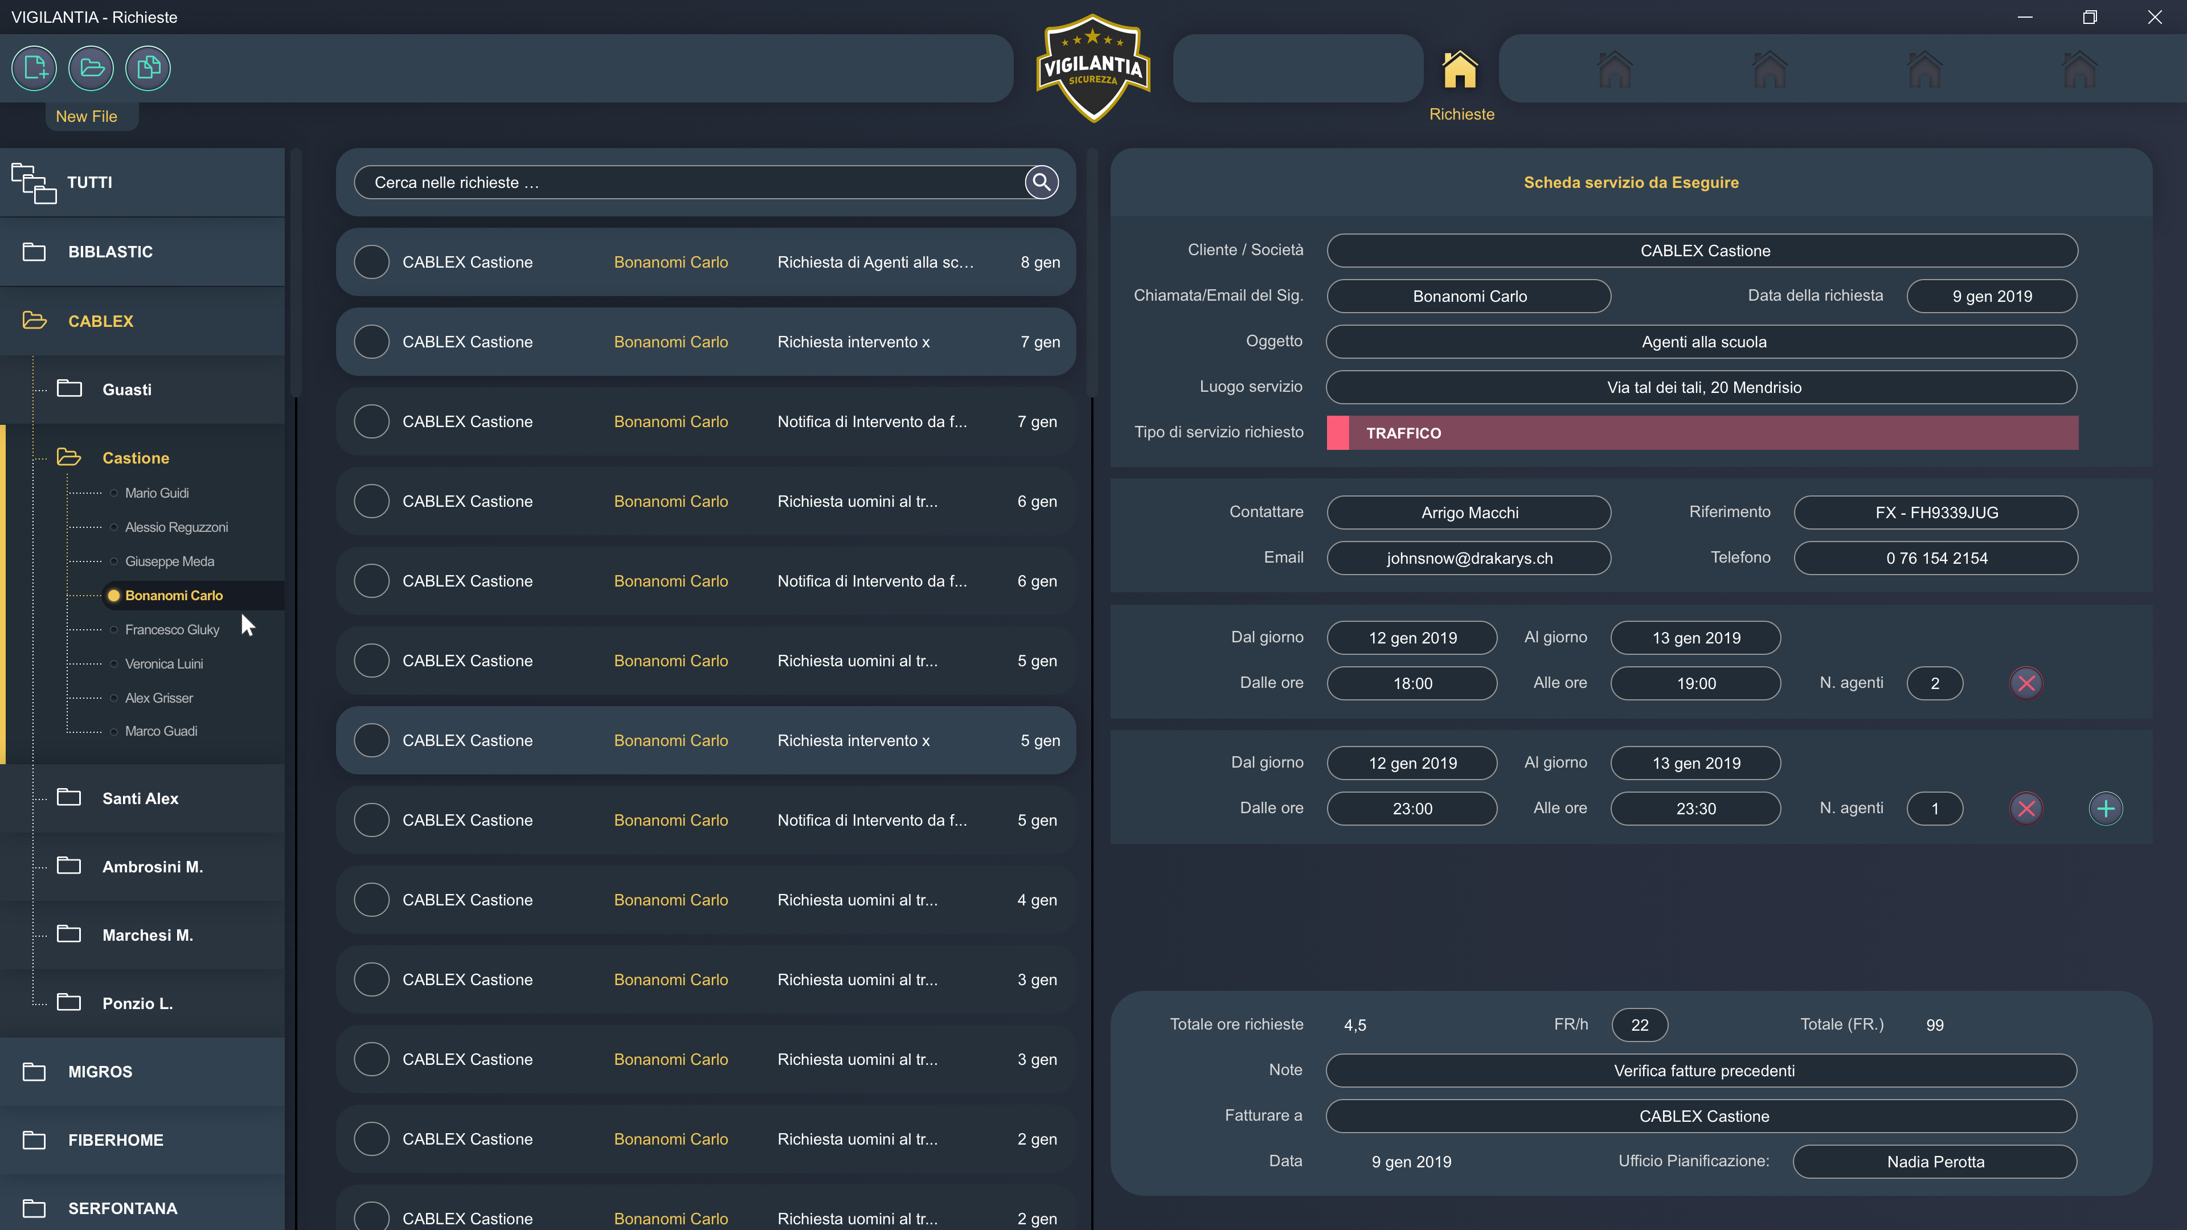Open the Richieste home icon

coord(1459,71)
